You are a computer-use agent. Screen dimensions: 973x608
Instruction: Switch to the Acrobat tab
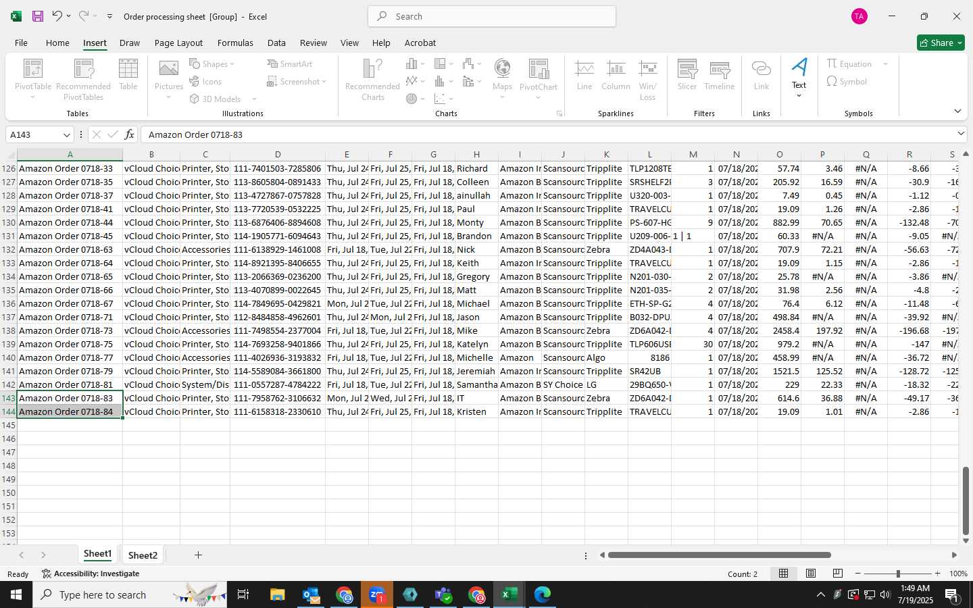420,43
